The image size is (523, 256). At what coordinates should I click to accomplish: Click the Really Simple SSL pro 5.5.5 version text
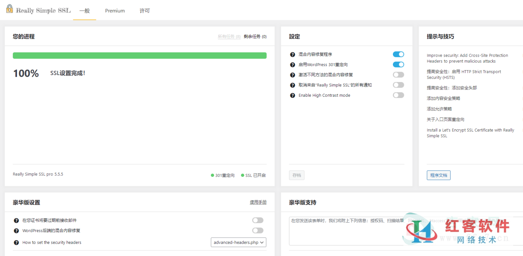(38, 174)
